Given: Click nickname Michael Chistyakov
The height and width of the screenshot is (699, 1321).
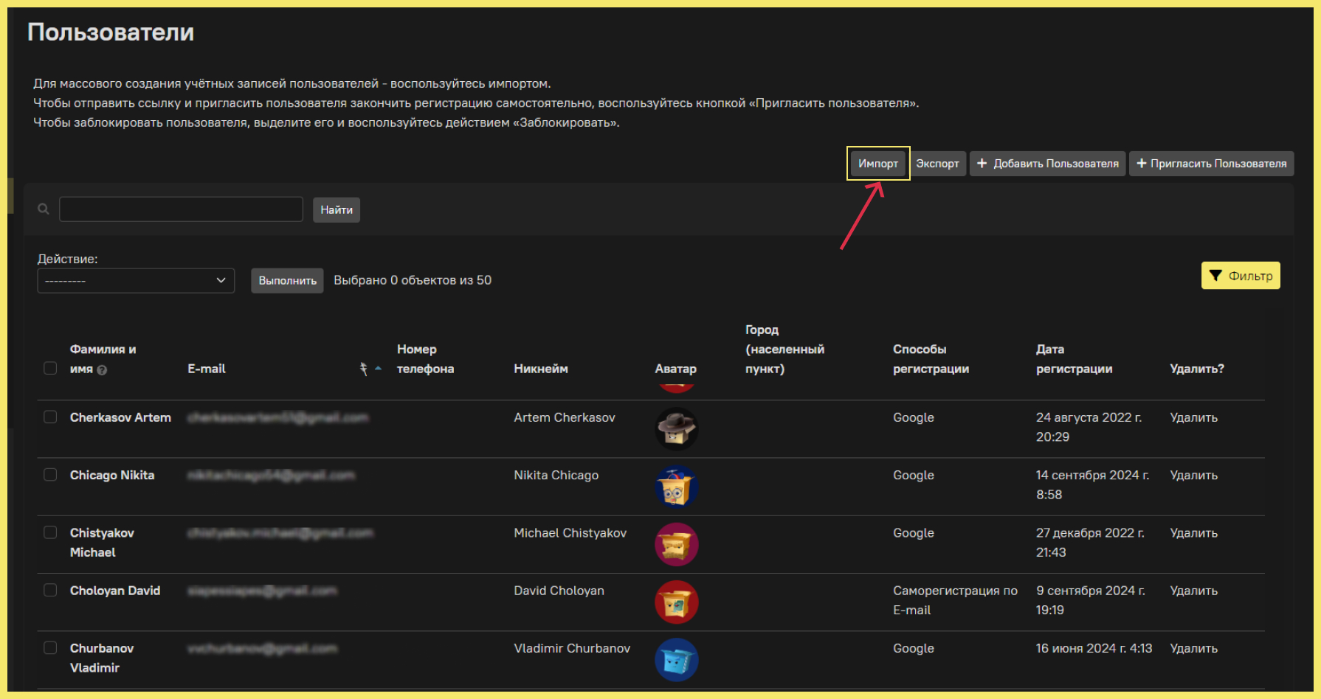Looking at the screenshot, I should [570, 532].
